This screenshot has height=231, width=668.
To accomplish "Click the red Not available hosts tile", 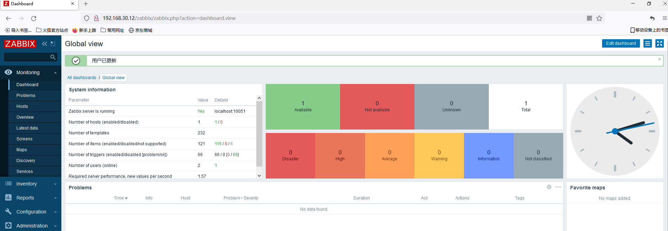I will (x=377, y=107).
